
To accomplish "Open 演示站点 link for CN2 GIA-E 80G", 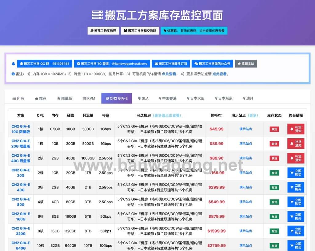I will point(245,202).
